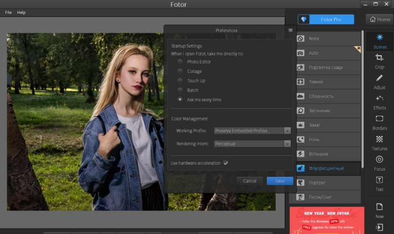
Task: Select Ask me every time option
Action: pos(180,100)
